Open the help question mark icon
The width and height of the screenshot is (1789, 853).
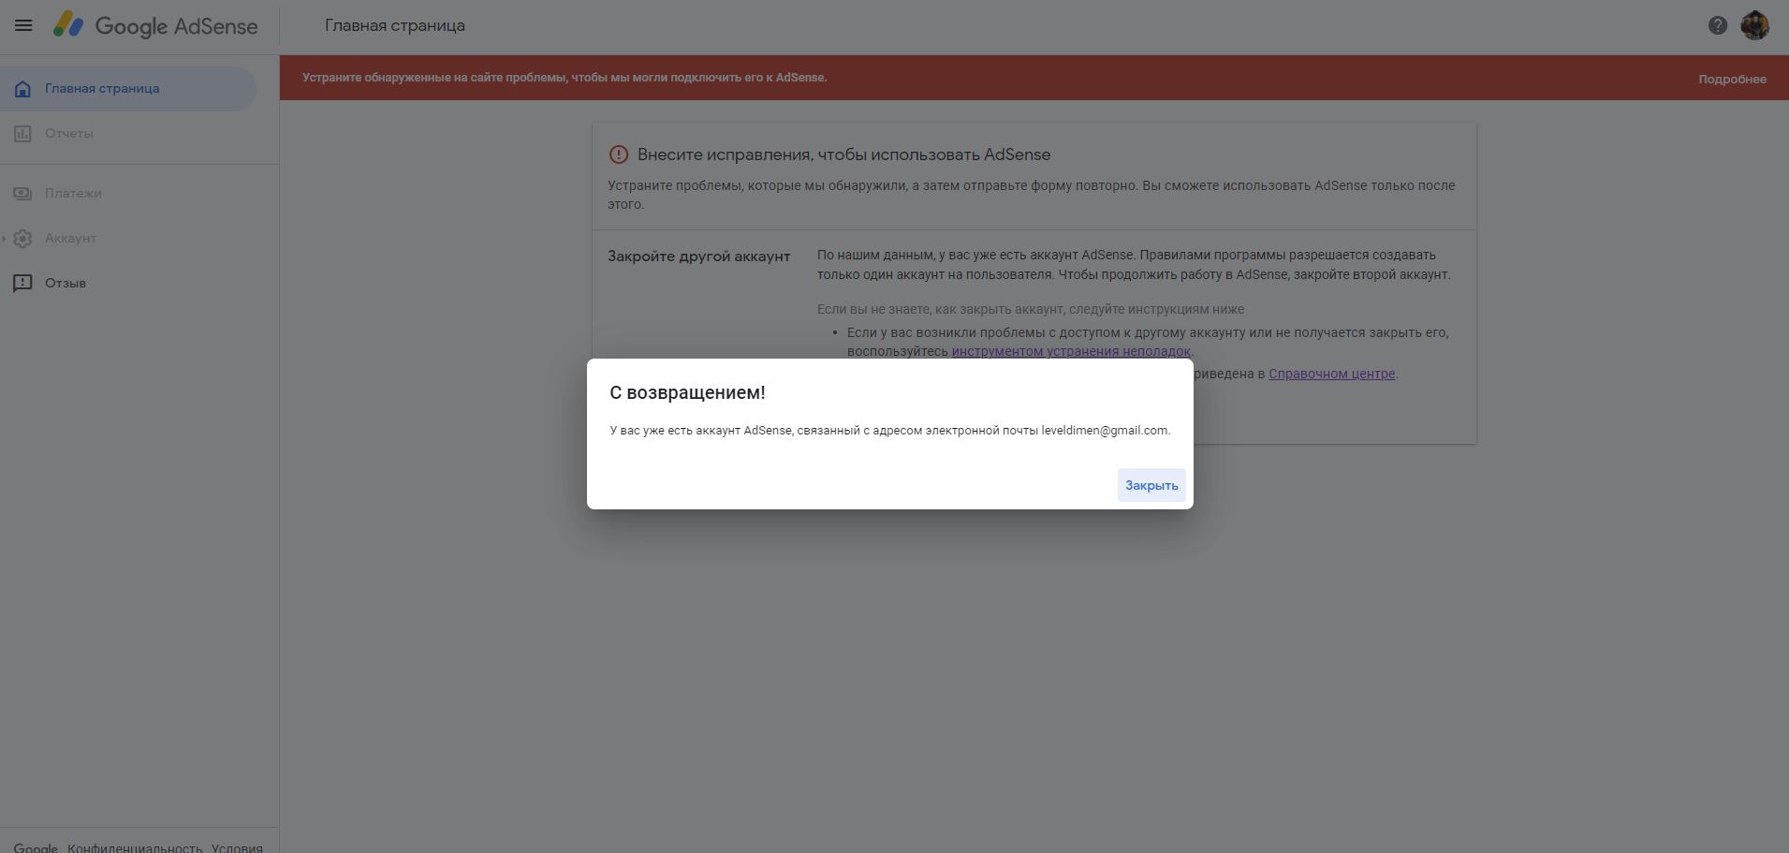[x=1717, y=25]
